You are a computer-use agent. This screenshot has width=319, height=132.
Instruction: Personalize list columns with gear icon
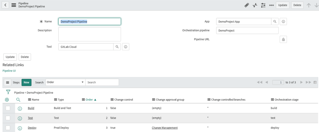[x=7, y=100]
